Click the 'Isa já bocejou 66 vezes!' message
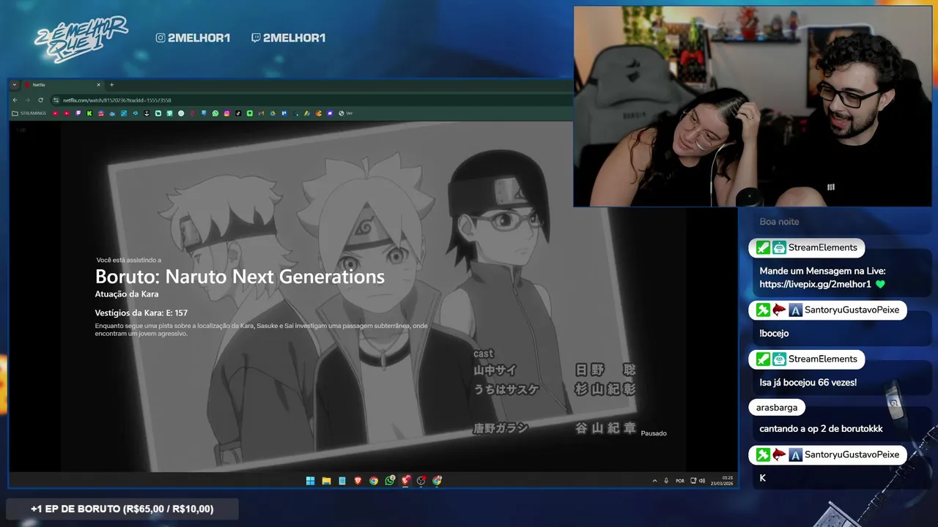The width and height of the screenshot is (938, 527). 808,382
